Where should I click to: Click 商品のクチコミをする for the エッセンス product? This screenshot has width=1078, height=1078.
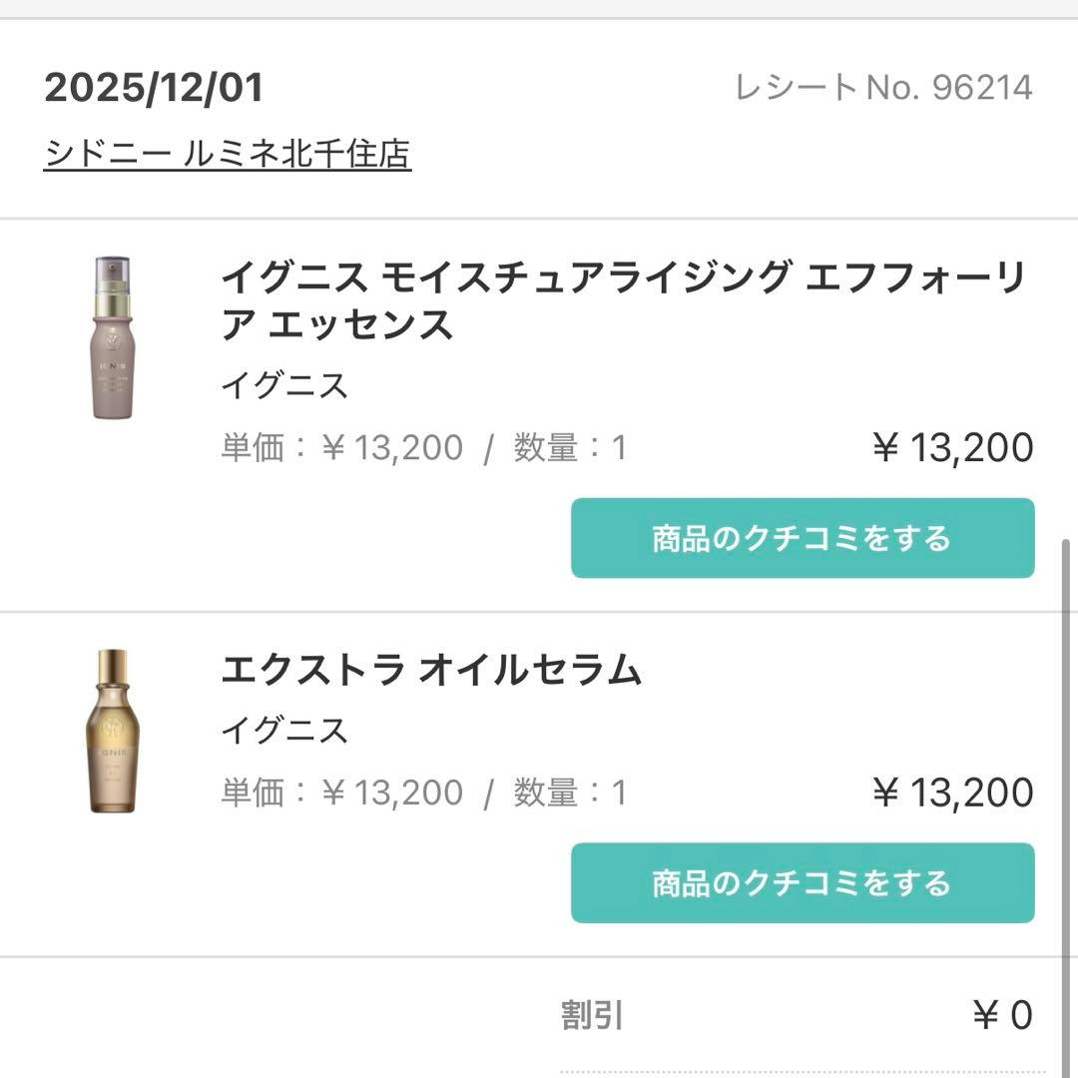[802, 538]
